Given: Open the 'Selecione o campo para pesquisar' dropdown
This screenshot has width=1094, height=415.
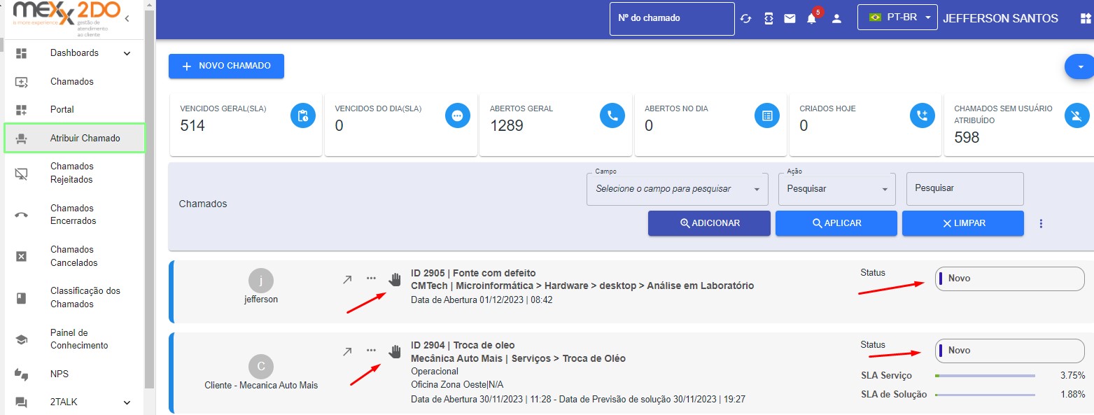Looking at the screenshot, I should [677, 189].
